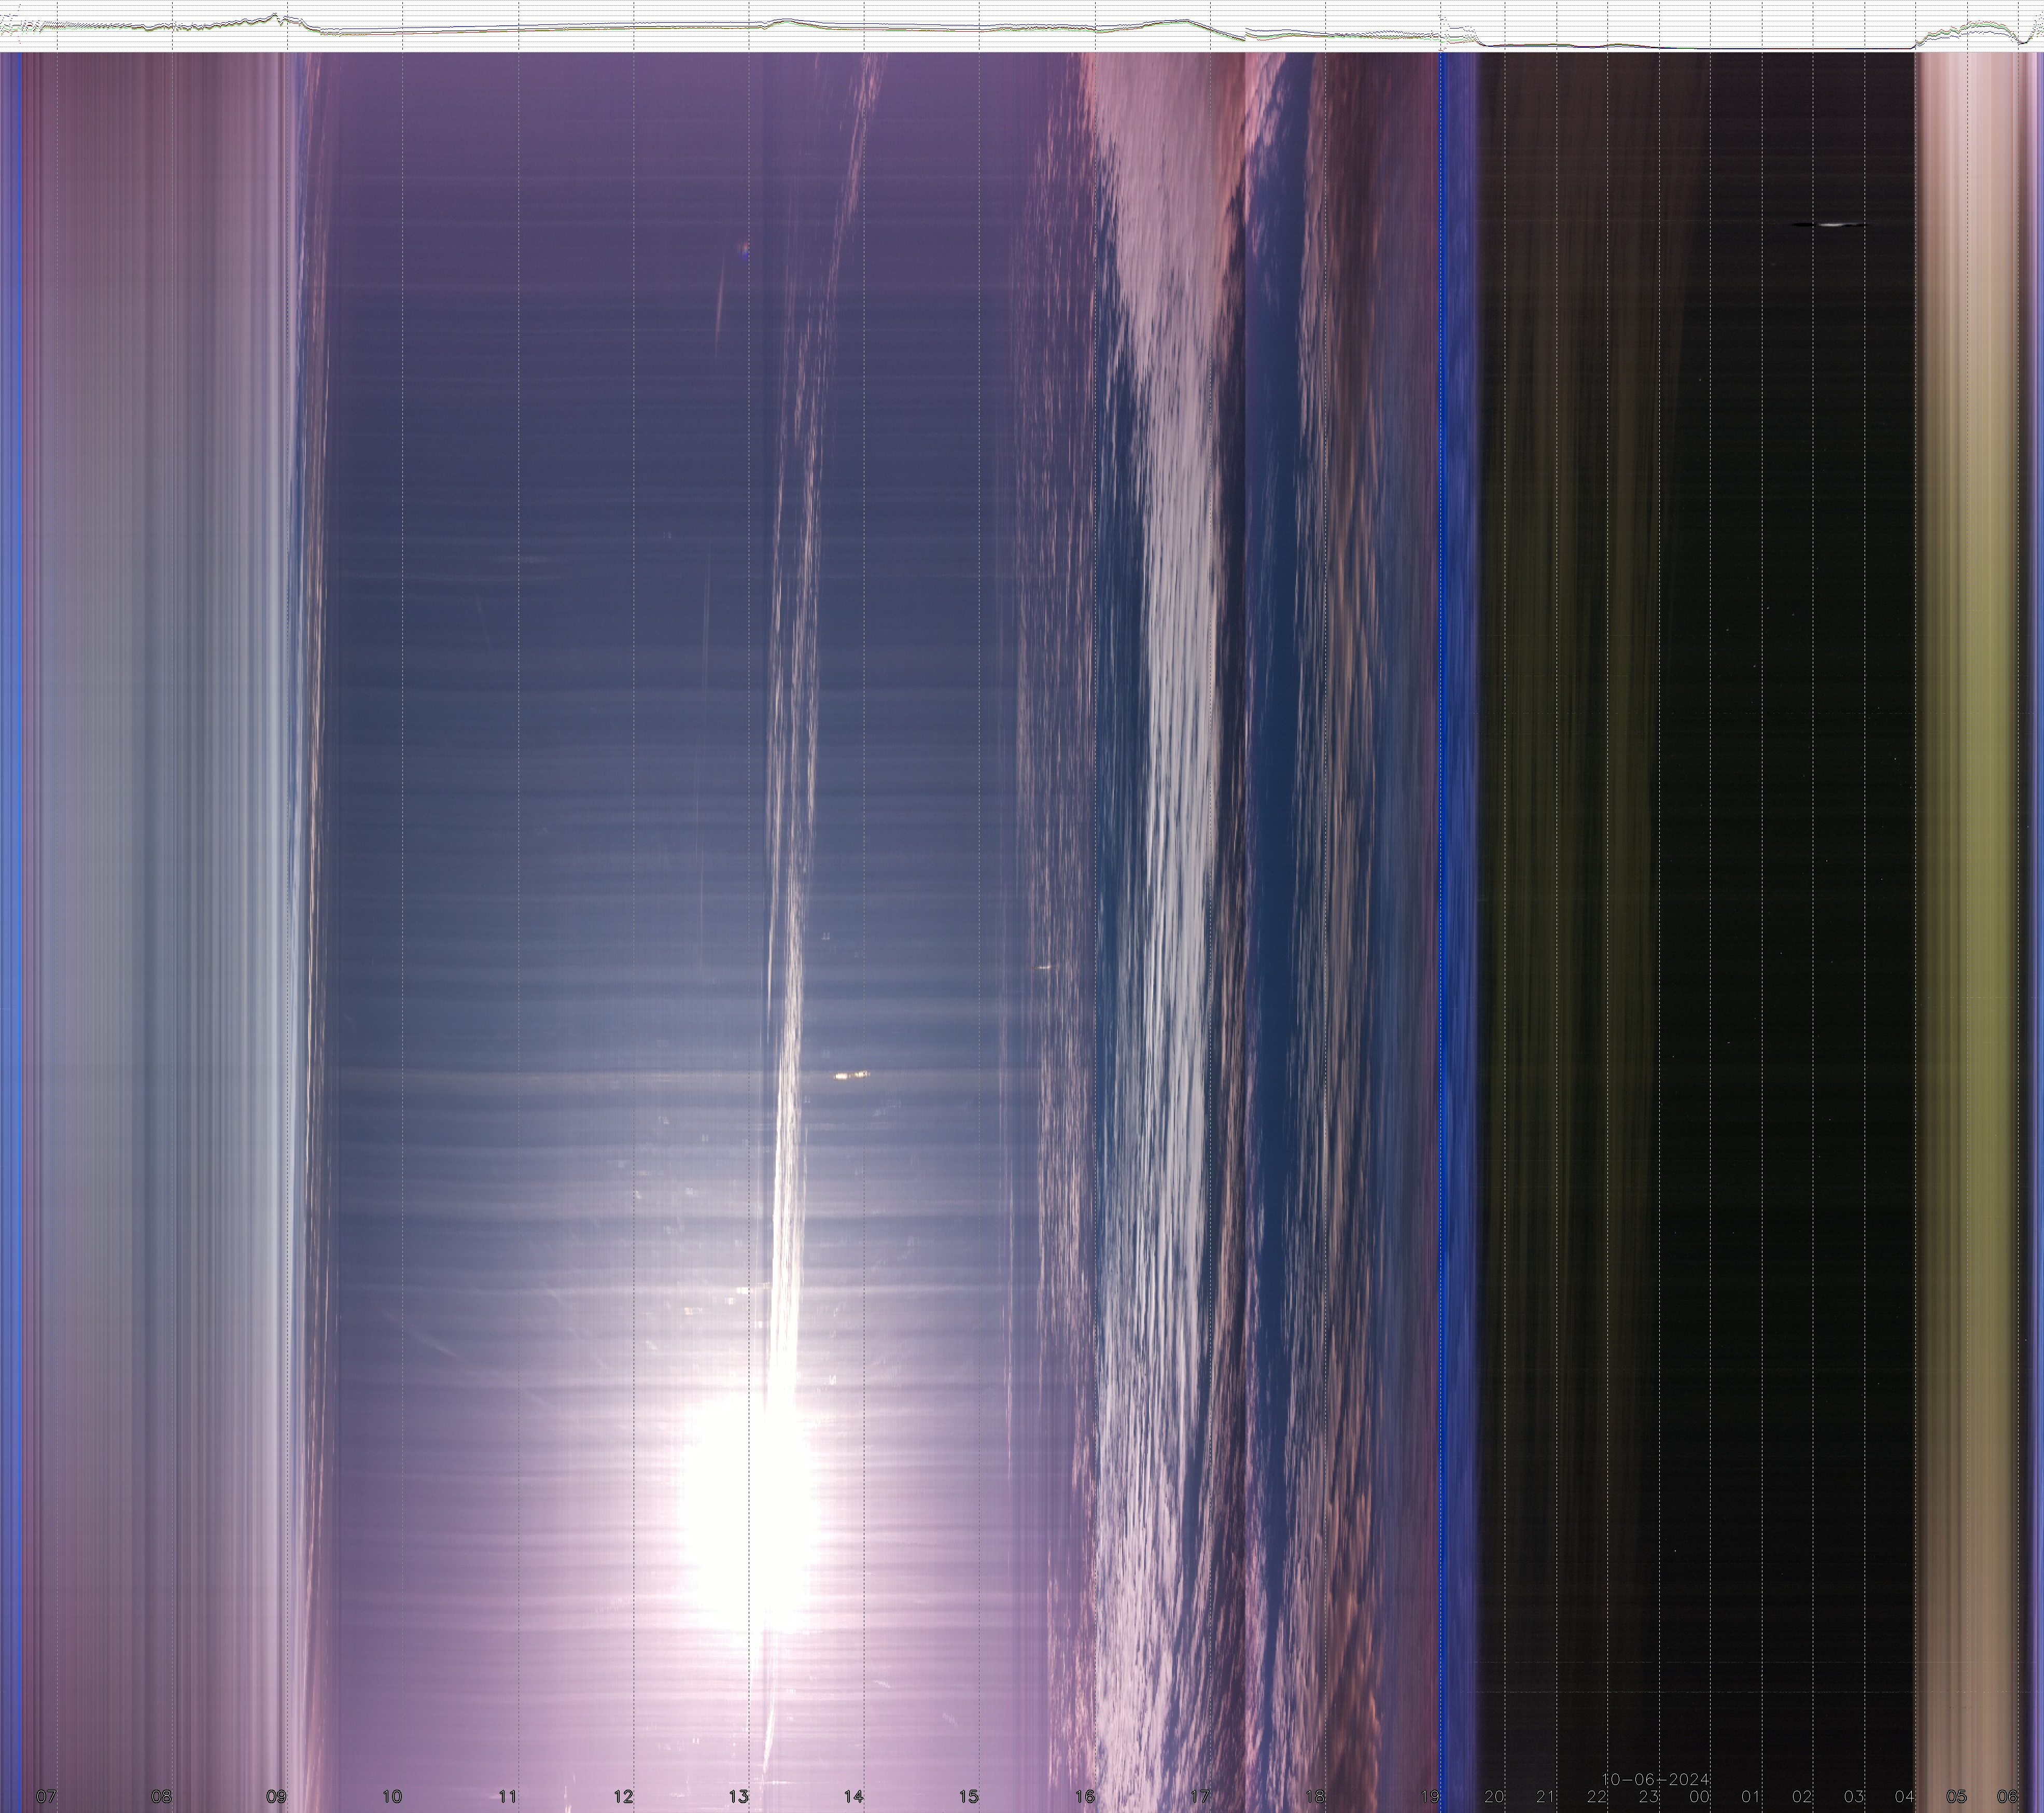Select the 02 hour label

pos(1802,1796)
